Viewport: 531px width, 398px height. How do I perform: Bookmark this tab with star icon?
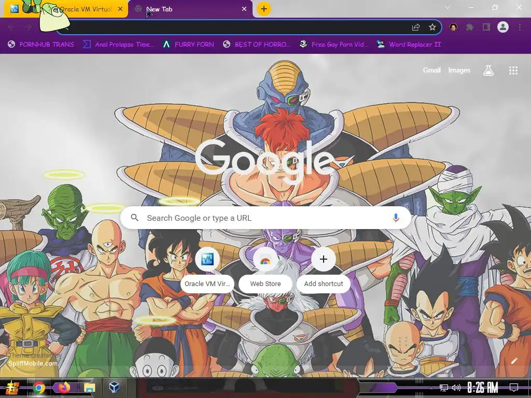click(432, 27)
